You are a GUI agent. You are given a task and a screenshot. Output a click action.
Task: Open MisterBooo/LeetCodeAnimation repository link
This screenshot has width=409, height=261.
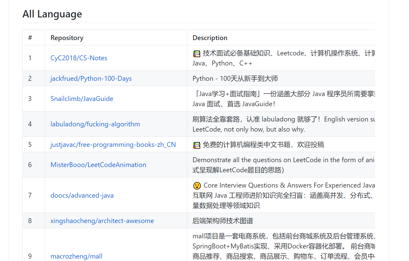coord(98,165)
